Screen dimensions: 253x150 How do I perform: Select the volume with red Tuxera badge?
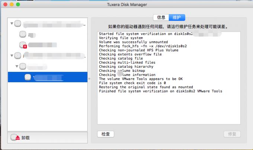(23, 45)
